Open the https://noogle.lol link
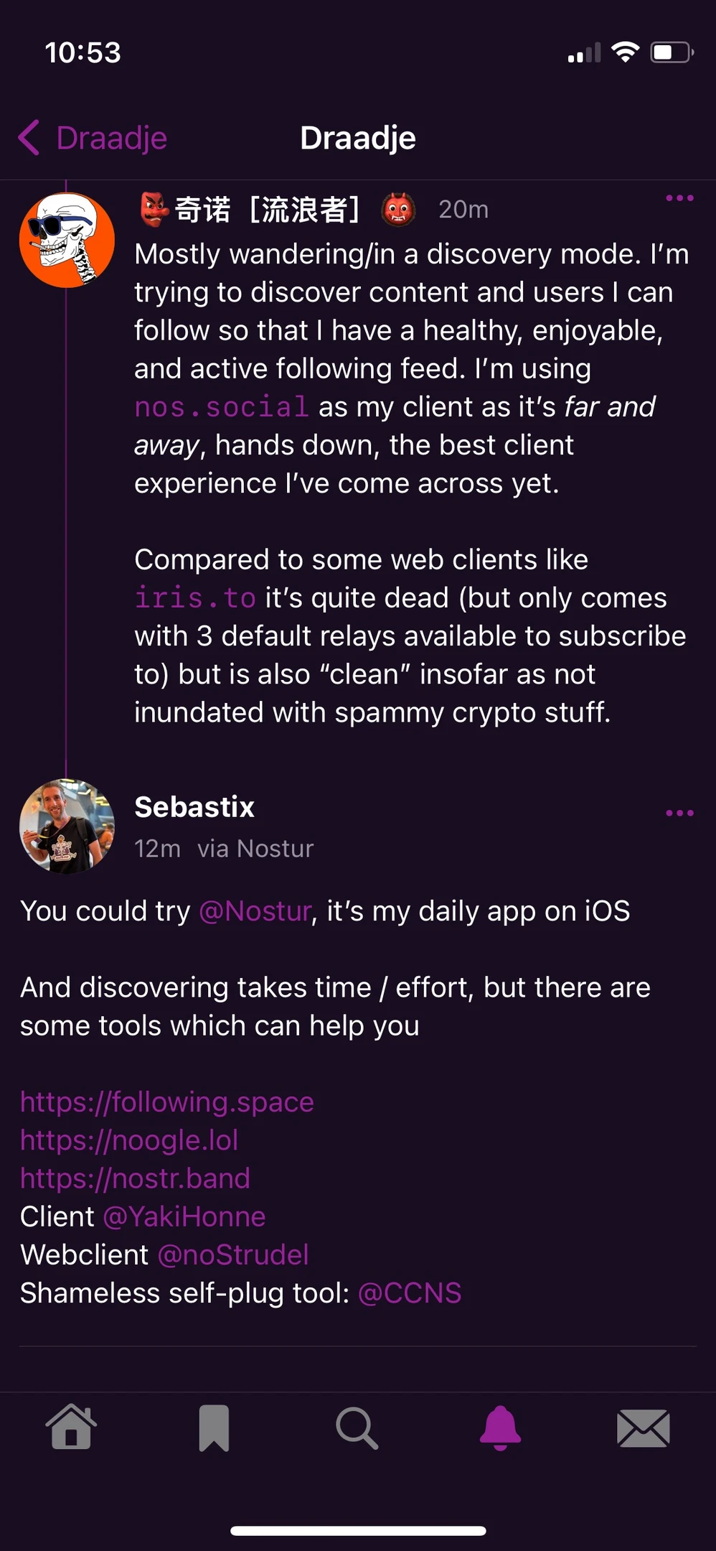The height and width of the screenshot is (1551, 716). click(129, 1140)
